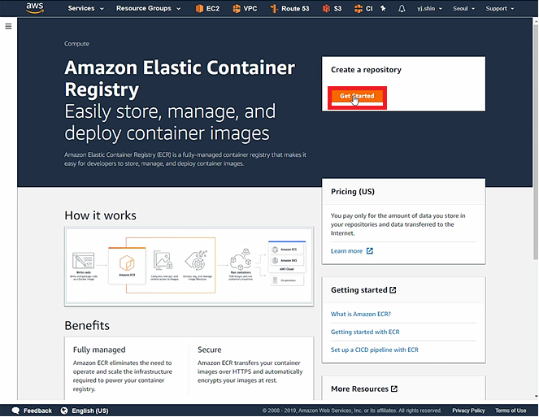Open the notifications bell
Viewport: 539px width, 417px height.
pos(402,9)
